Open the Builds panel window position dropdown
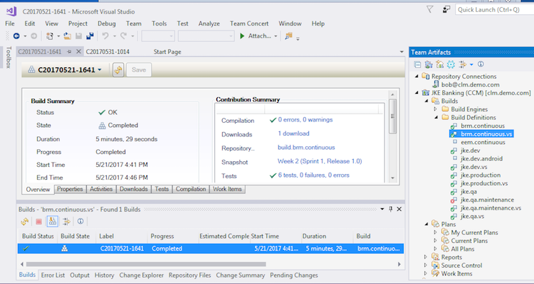 (x=382, y=209)
